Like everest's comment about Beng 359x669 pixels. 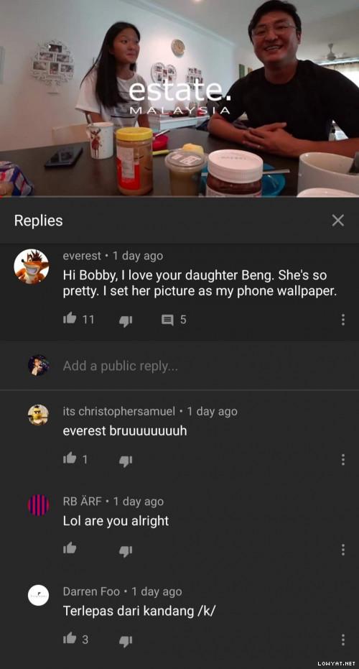pyautogui.click(x=70, y=318)
